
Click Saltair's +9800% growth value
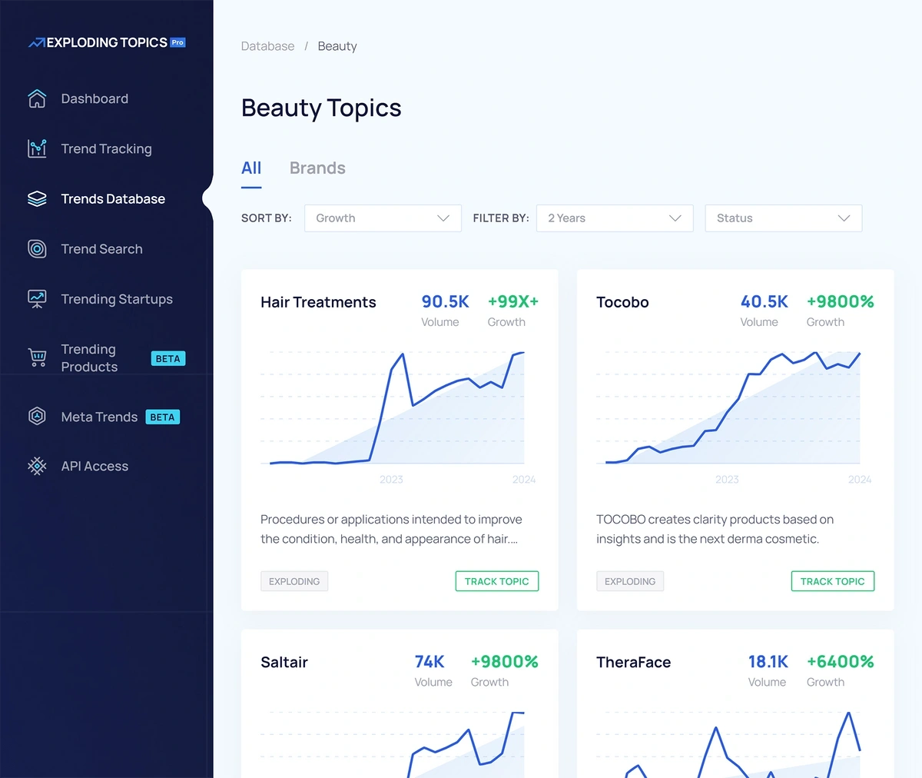click(505, 661)
